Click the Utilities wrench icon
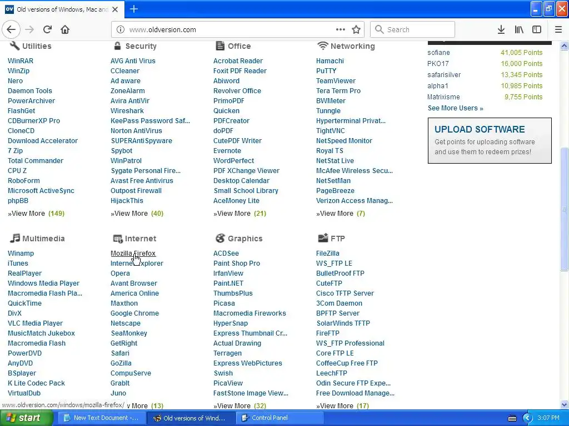Viewport: 569px width, 426px height. tap(14, 45)
